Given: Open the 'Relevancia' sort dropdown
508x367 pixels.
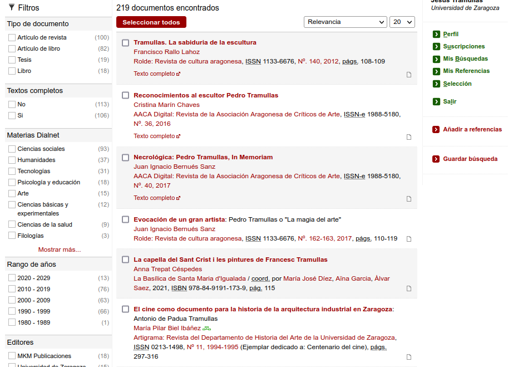Looking at the screenshot, I should [x=346, y=22].
